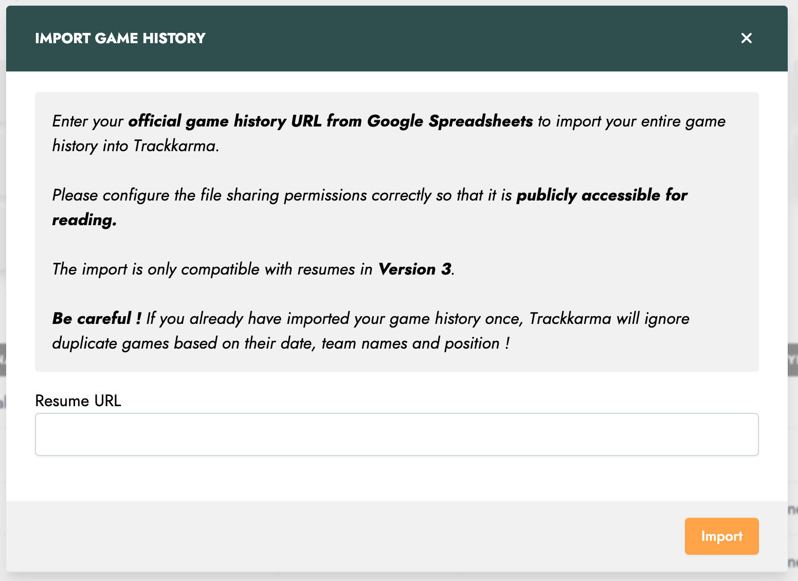Screen dimensions: 798x581
Task: Click the bold 'publicly accessible for' text
Action: 602,195
